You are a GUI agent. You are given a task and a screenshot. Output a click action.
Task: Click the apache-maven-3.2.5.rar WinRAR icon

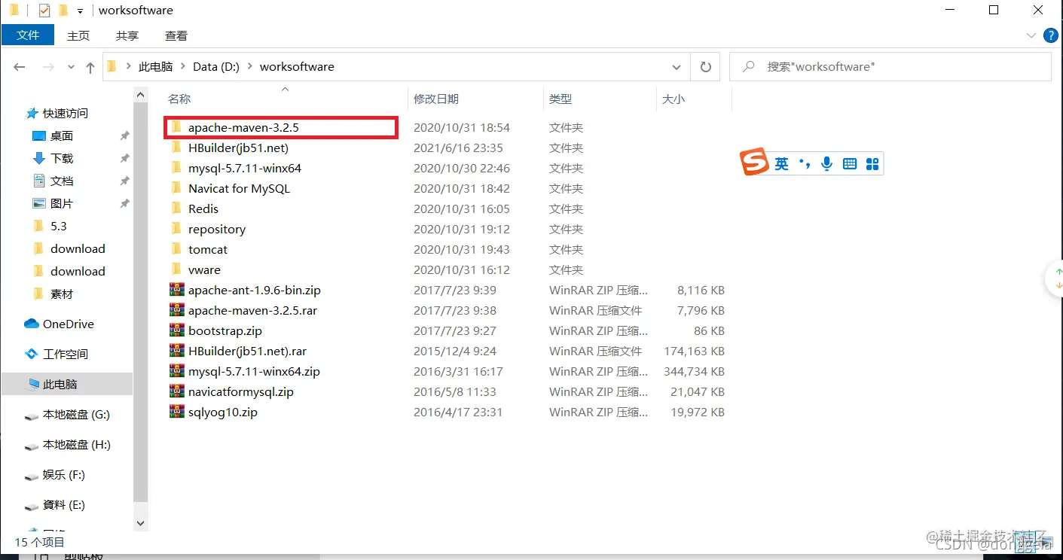[177, 310]
